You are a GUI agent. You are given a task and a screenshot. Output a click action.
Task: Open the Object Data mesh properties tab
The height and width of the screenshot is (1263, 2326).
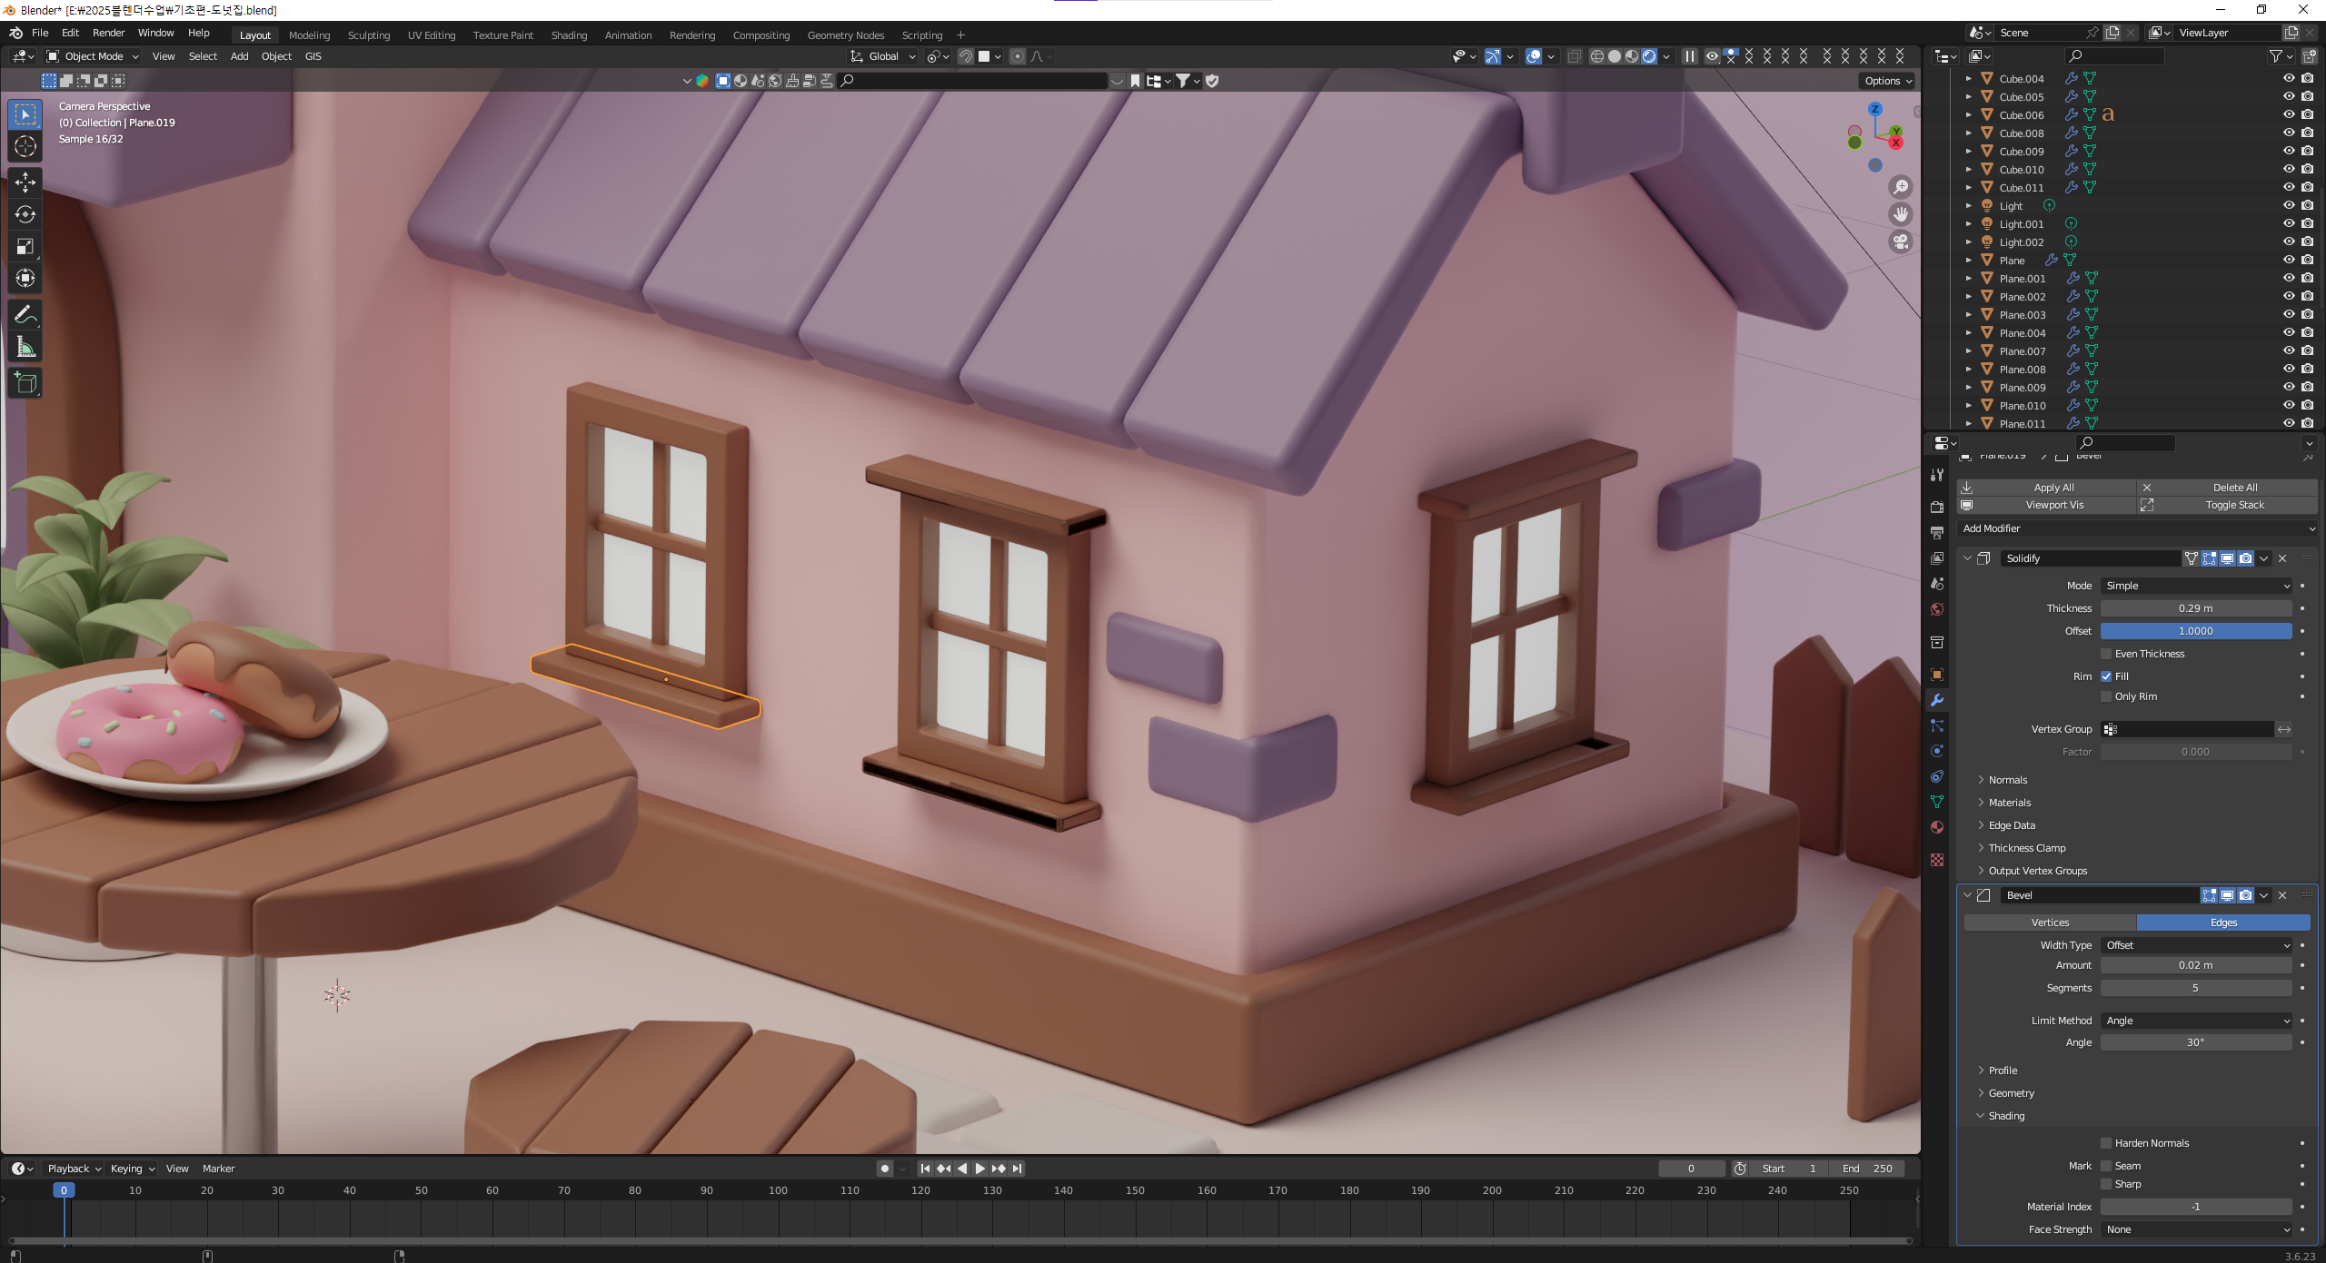coord(1937,802)
